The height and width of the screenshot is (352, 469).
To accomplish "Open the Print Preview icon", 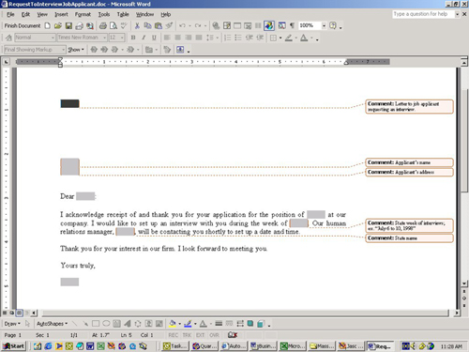I will 113,25.
